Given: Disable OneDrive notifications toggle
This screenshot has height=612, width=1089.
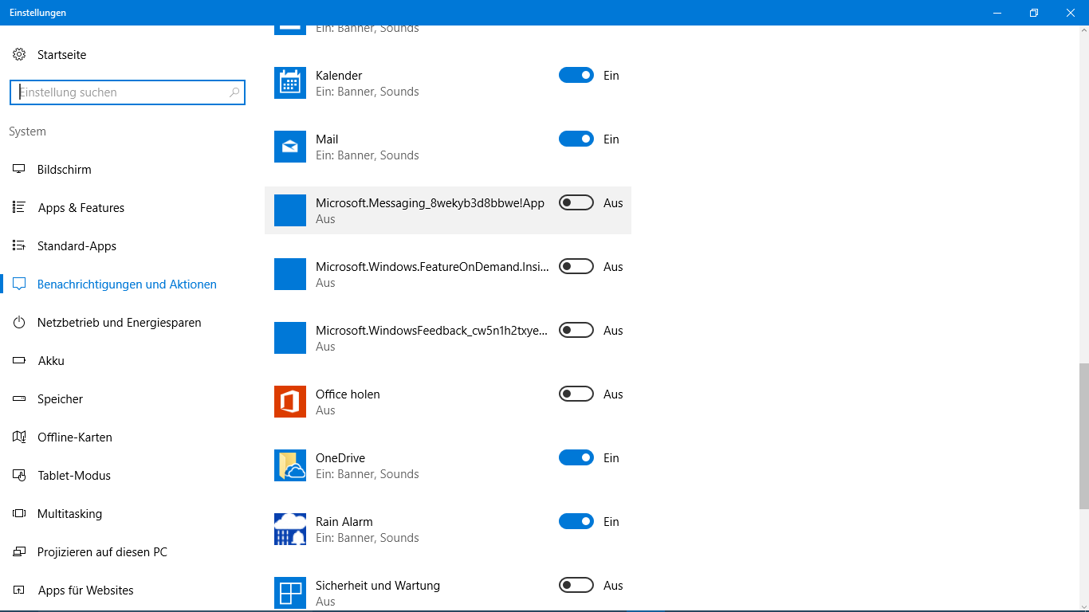Looking at the screenshot, I should [576, 457].
